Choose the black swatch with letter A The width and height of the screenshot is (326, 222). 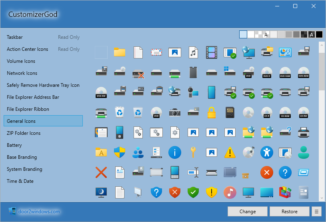coord(312,34)
